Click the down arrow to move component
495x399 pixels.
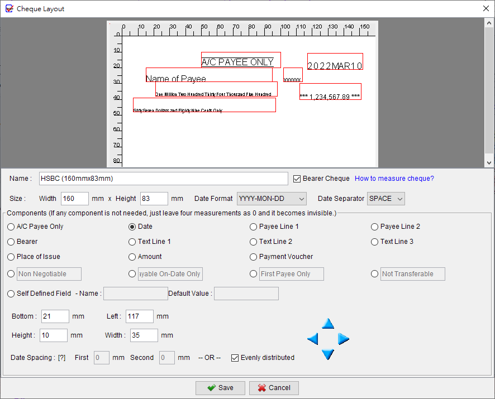328,354
